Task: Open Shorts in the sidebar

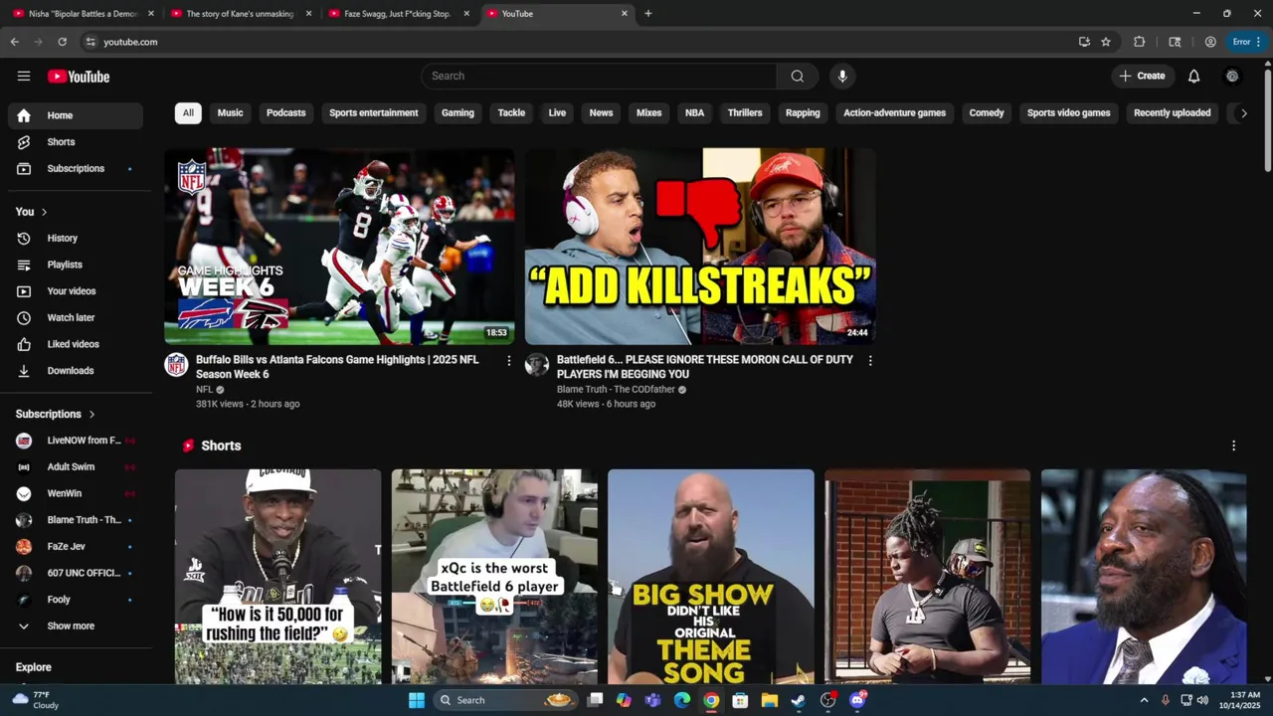Action: (76, 142)
